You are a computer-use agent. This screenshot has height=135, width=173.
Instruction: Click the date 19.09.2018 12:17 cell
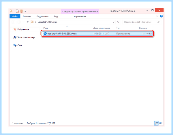pos(101,34)
